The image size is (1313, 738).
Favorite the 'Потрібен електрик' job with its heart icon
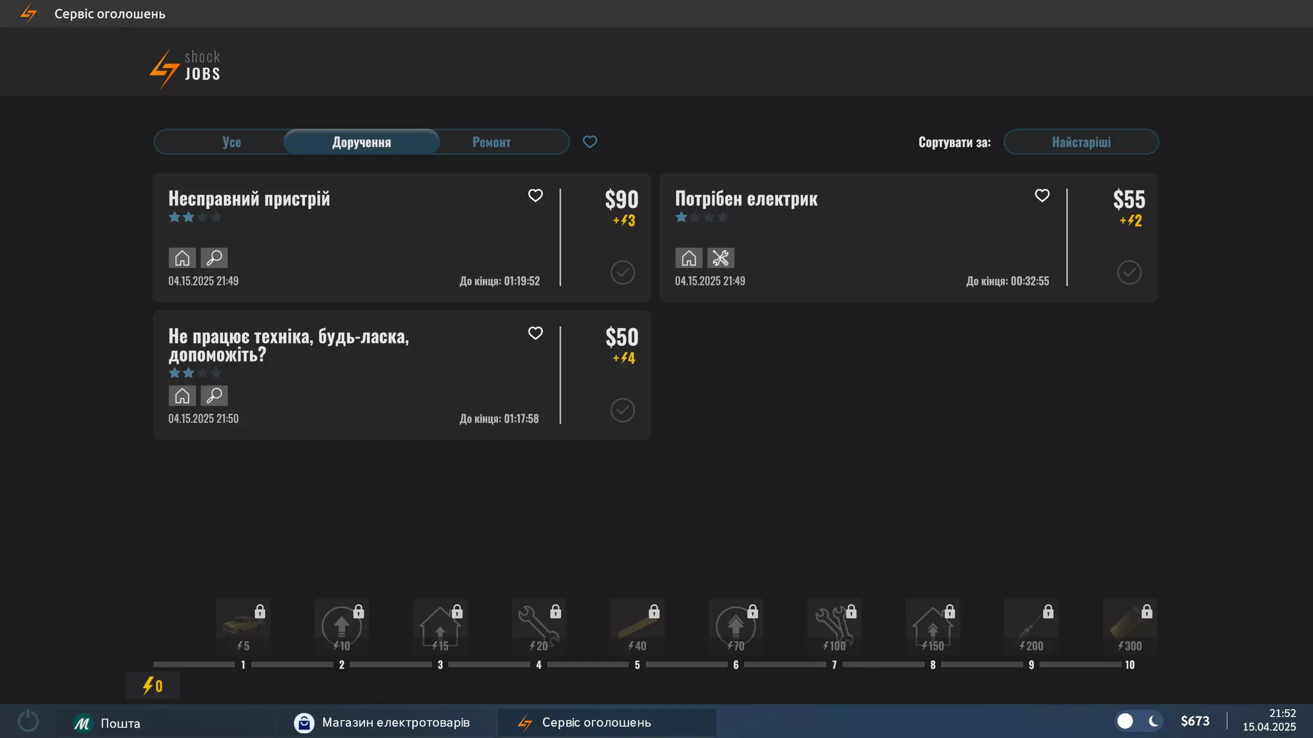click(x=1042, y=195)
